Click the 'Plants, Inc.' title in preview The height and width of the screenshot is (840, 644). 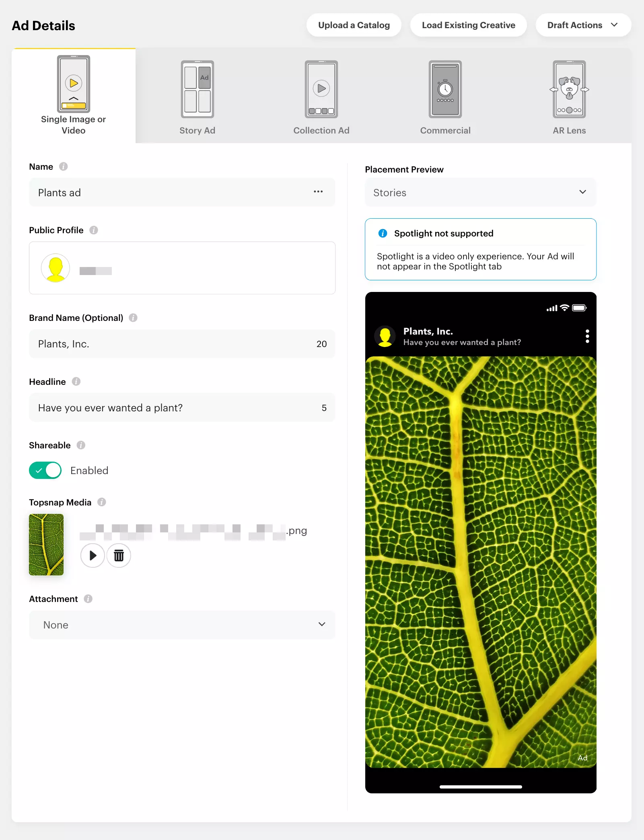(428, 331)
